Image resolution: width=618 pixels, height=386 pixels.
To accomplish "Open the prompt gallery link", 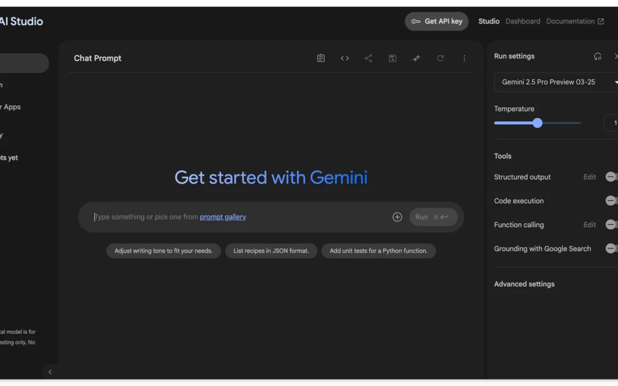I will click(x=223, y=217).
